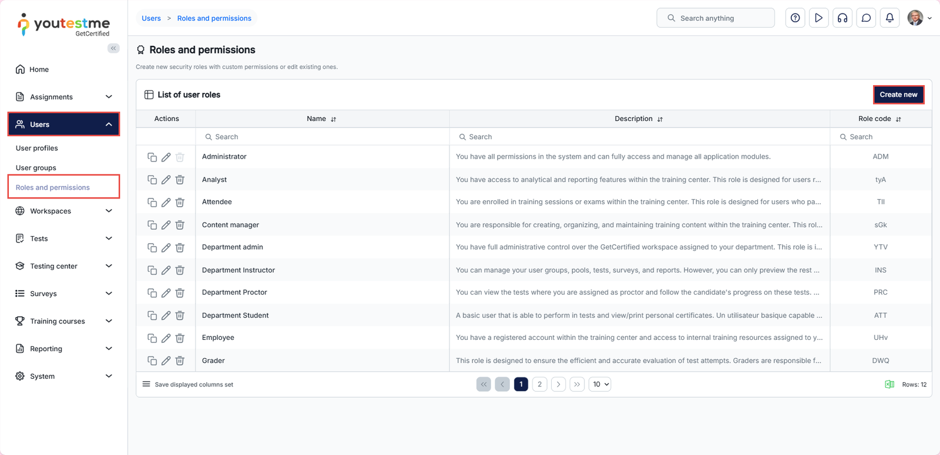Sort the table by Name
The height and width of the screenshot is (455, 940).
click(333, 119)
